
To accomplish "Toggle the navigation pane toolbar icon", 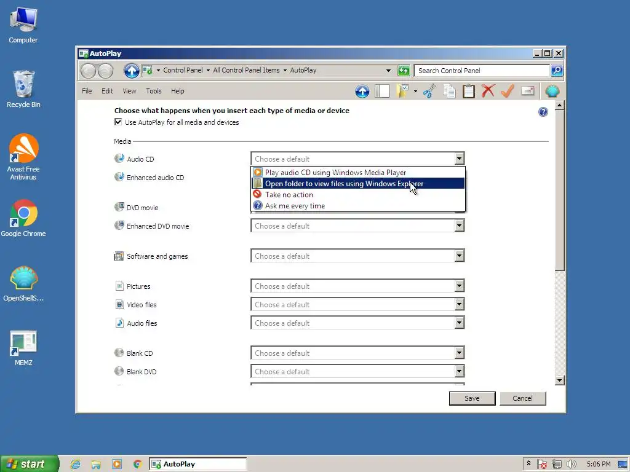I will click(x=382, y=91).
